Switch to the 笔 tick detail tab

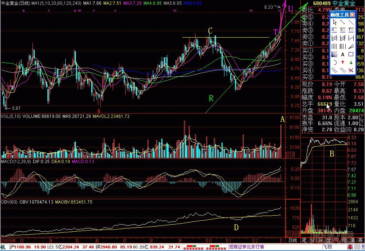point(304,240)
